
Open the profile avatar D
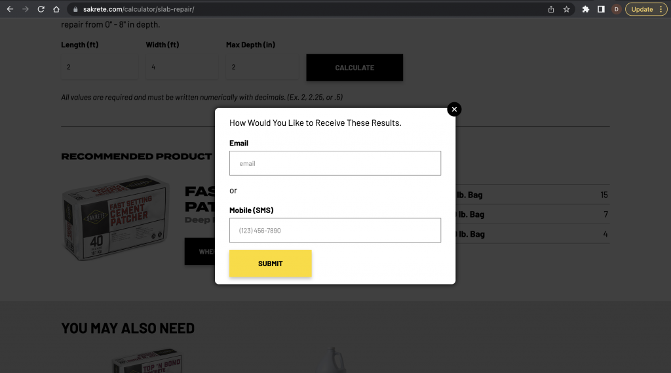pos(616,9)
